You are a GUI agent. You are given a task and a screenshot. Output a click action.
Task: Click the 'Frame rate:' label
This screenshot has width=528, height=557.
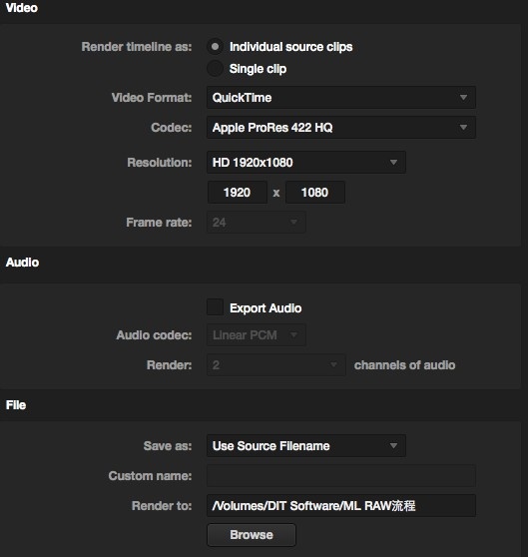(159, 223)
